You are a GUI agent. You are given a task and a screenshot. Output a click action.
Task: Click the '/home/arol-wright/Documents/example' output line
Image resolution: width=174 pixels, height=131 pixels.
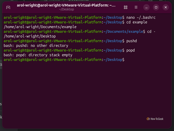(40, 27)
